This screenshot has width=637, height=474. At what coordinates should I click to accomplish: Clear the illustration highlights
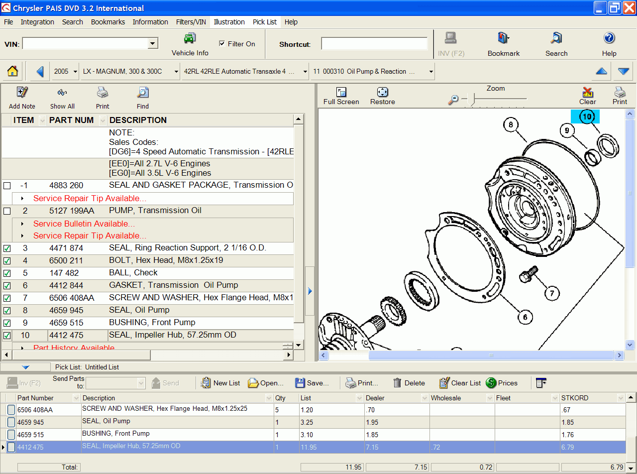[588, 96]
